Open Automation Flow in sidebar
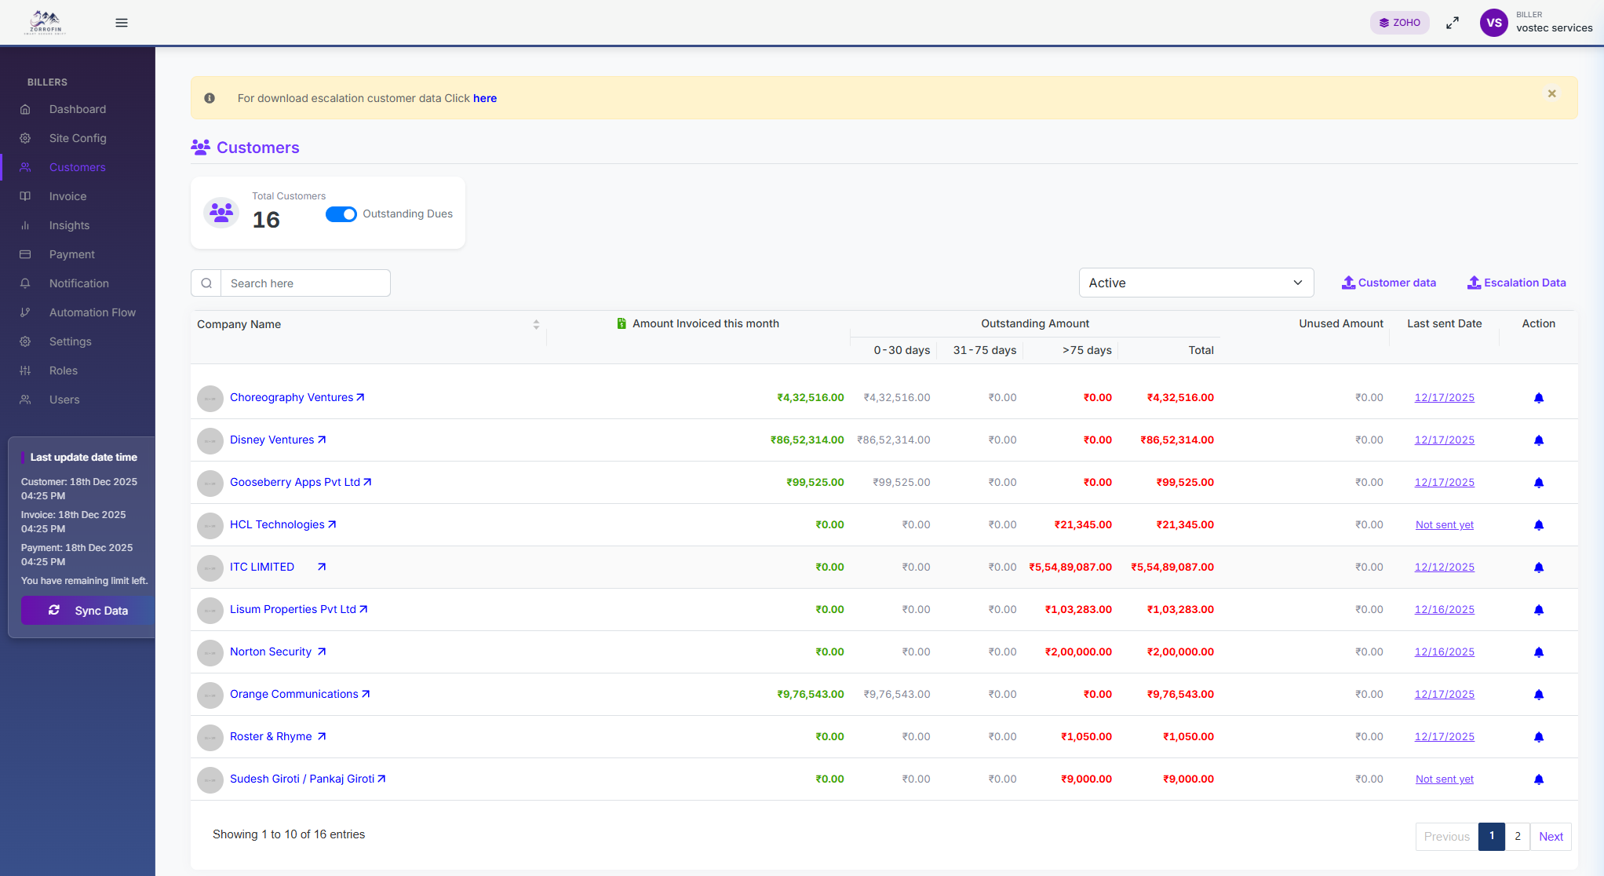Screen dimensions: 1604x876 [93, 312]
